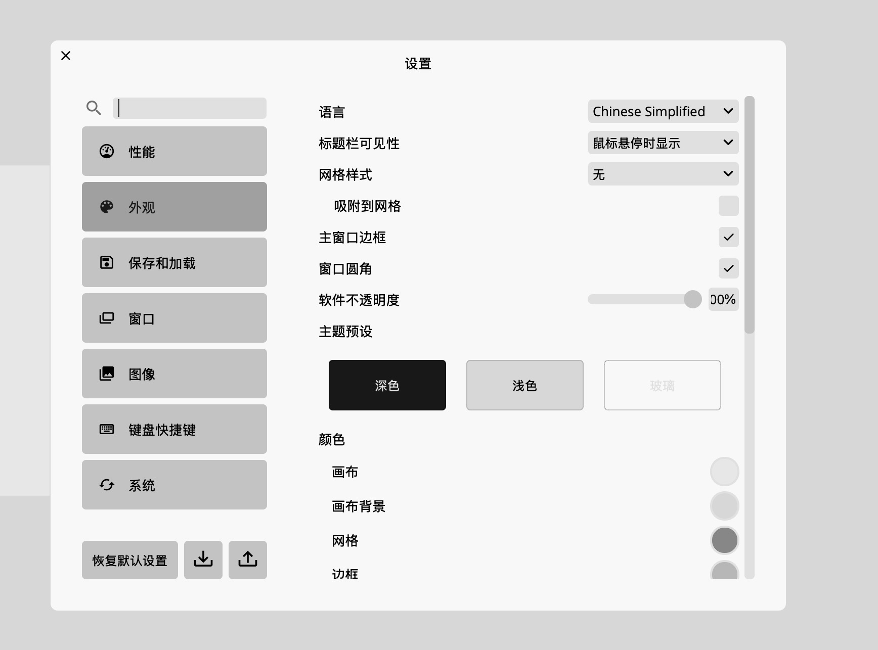Apply the 深色 theme preset
Viewport: 878px width, 650px height.
pyautogui.click(x=387, y=385)
